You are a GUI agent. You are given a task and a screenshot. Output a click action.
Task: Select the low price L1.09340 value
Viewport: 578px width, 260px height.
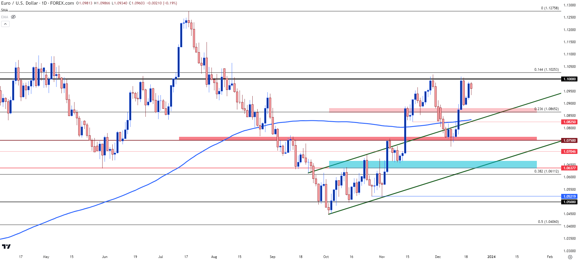point(119,3)
